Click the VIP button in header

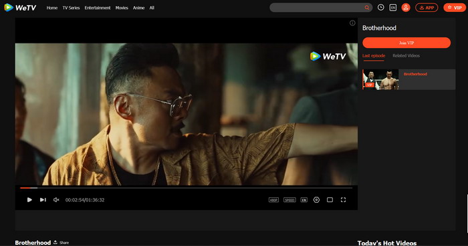tap(455, 7)
